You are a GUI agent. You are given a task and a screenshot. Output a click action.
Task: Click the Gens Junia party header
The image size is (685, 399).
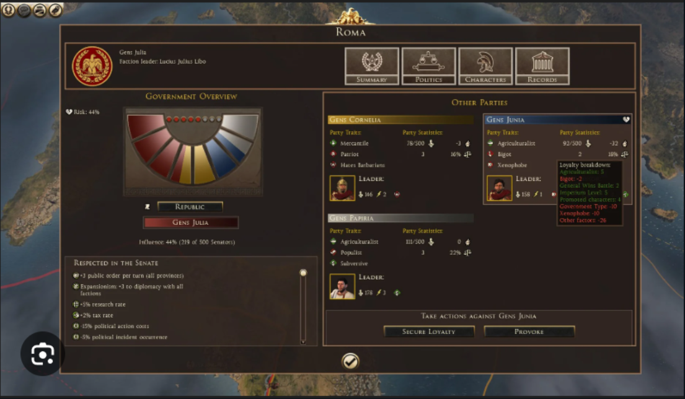[557, 119]
